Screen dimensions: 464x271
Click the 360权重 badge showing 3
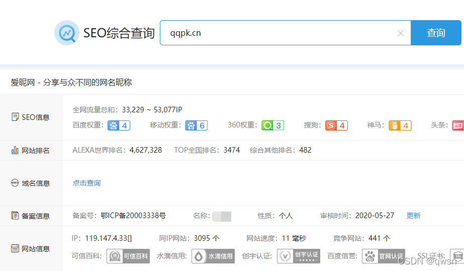coord(272,125)
